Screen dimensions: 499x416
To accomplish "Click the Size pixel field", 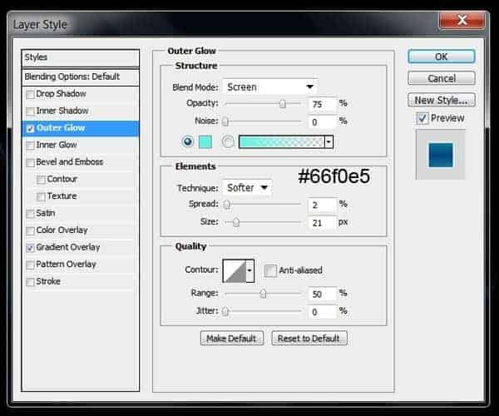I will click(322, 223).
